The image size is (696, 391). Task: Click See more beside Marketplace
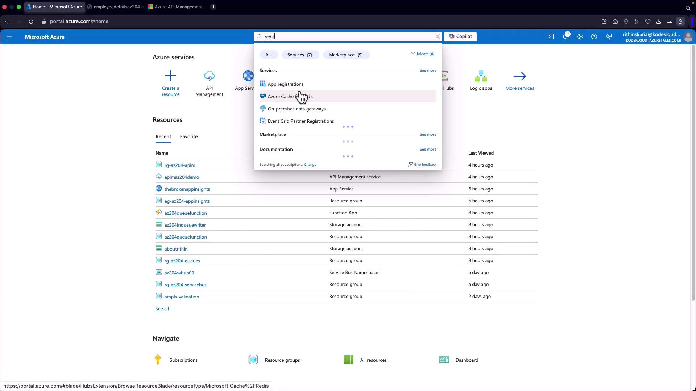(428, 134)
